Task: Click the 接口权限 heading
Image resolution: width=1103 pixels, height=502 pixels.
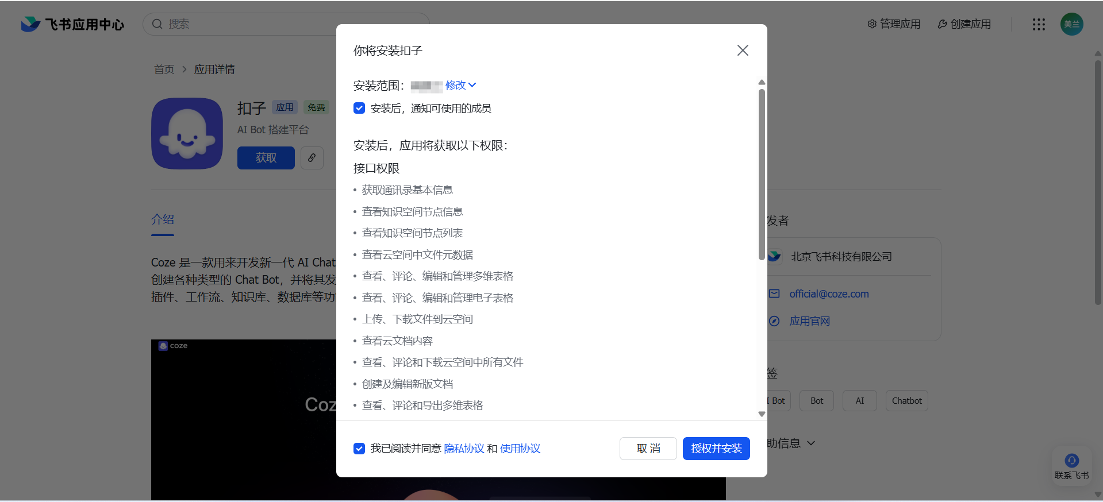Action: (x=376, y=168)
